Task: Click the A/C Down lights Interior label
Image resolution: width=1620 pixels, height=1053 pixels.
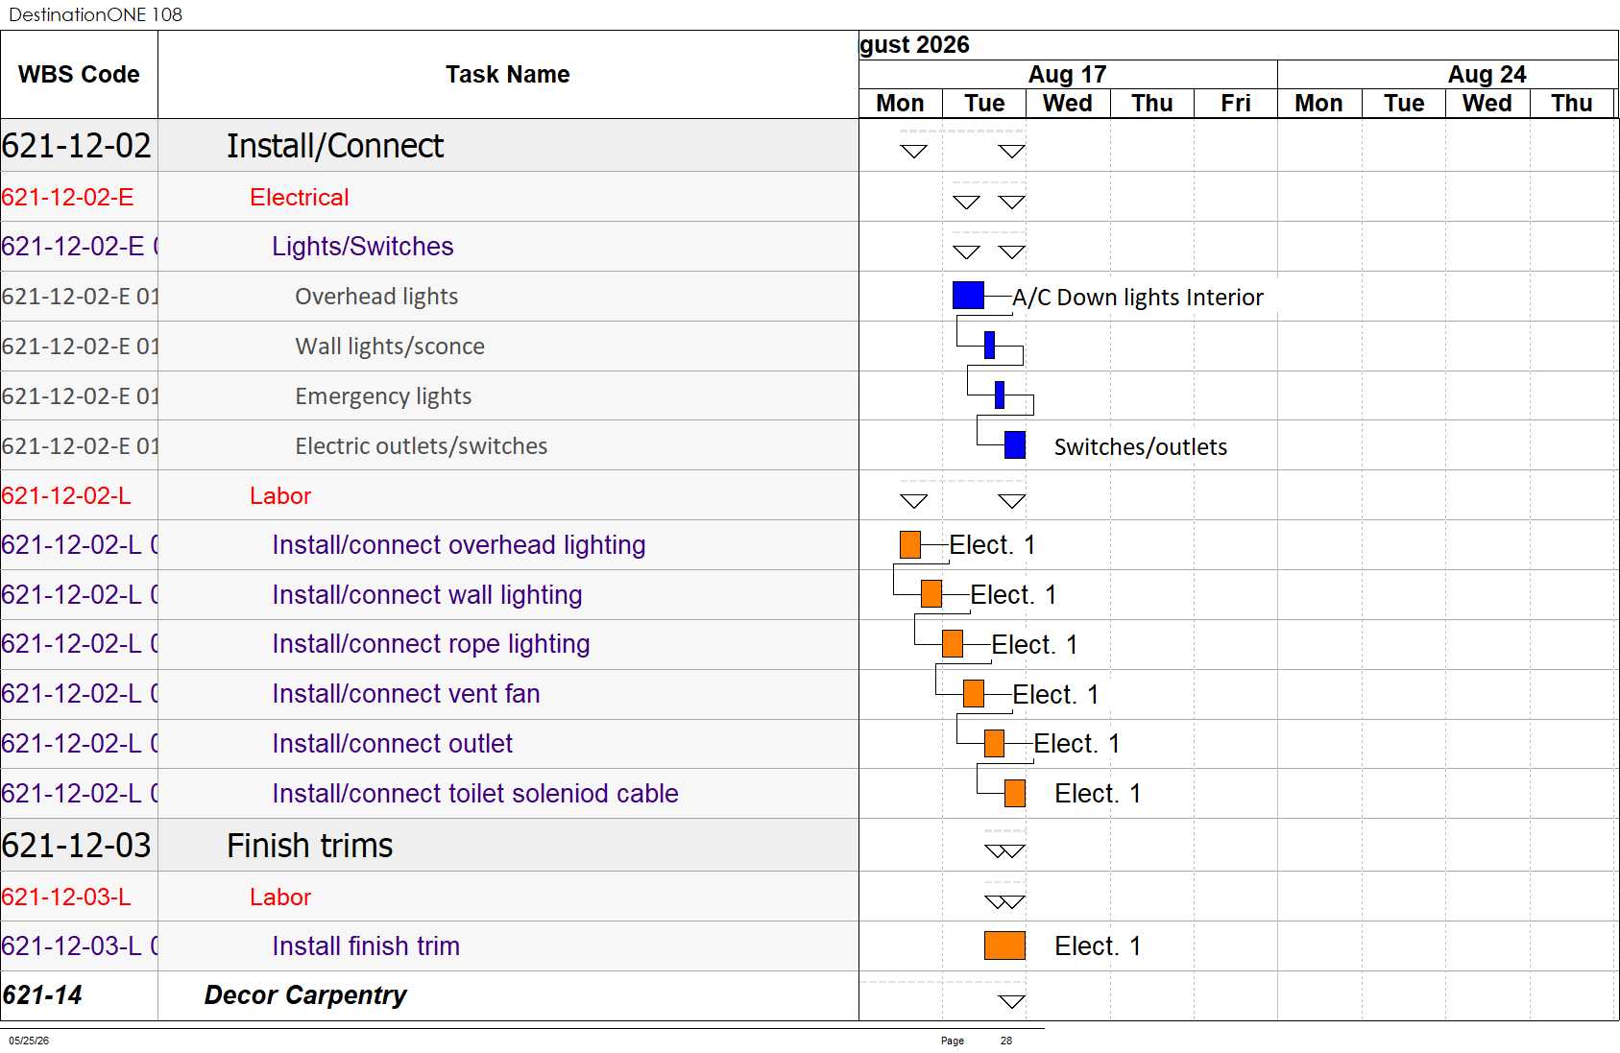Action: pyautogui.click(x=1138, y=298)
